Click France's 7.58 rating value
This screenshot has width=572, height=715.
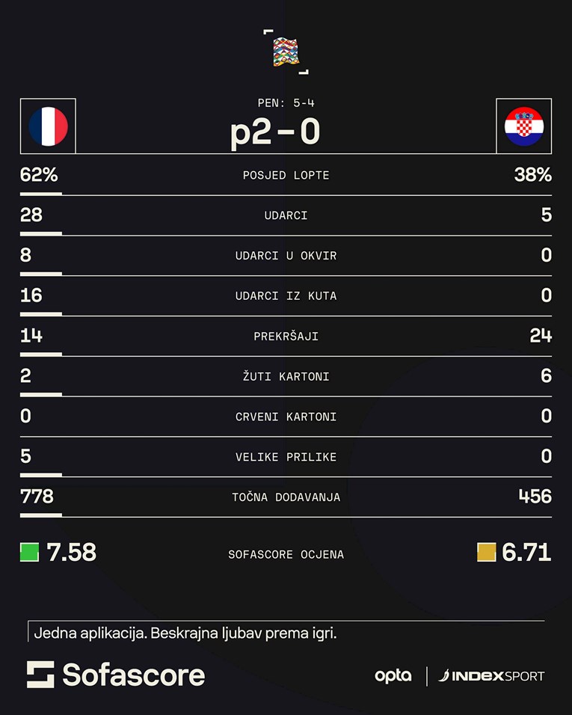point(71,553)
